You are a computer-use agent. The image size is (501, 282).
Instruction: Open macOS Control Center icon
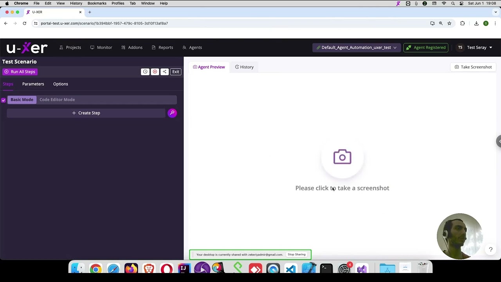coord(461,4)
